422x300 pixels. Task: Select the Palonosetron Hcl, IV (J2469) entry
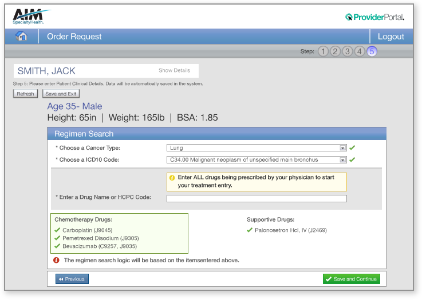pyautogui.click(x=291, y=230)
